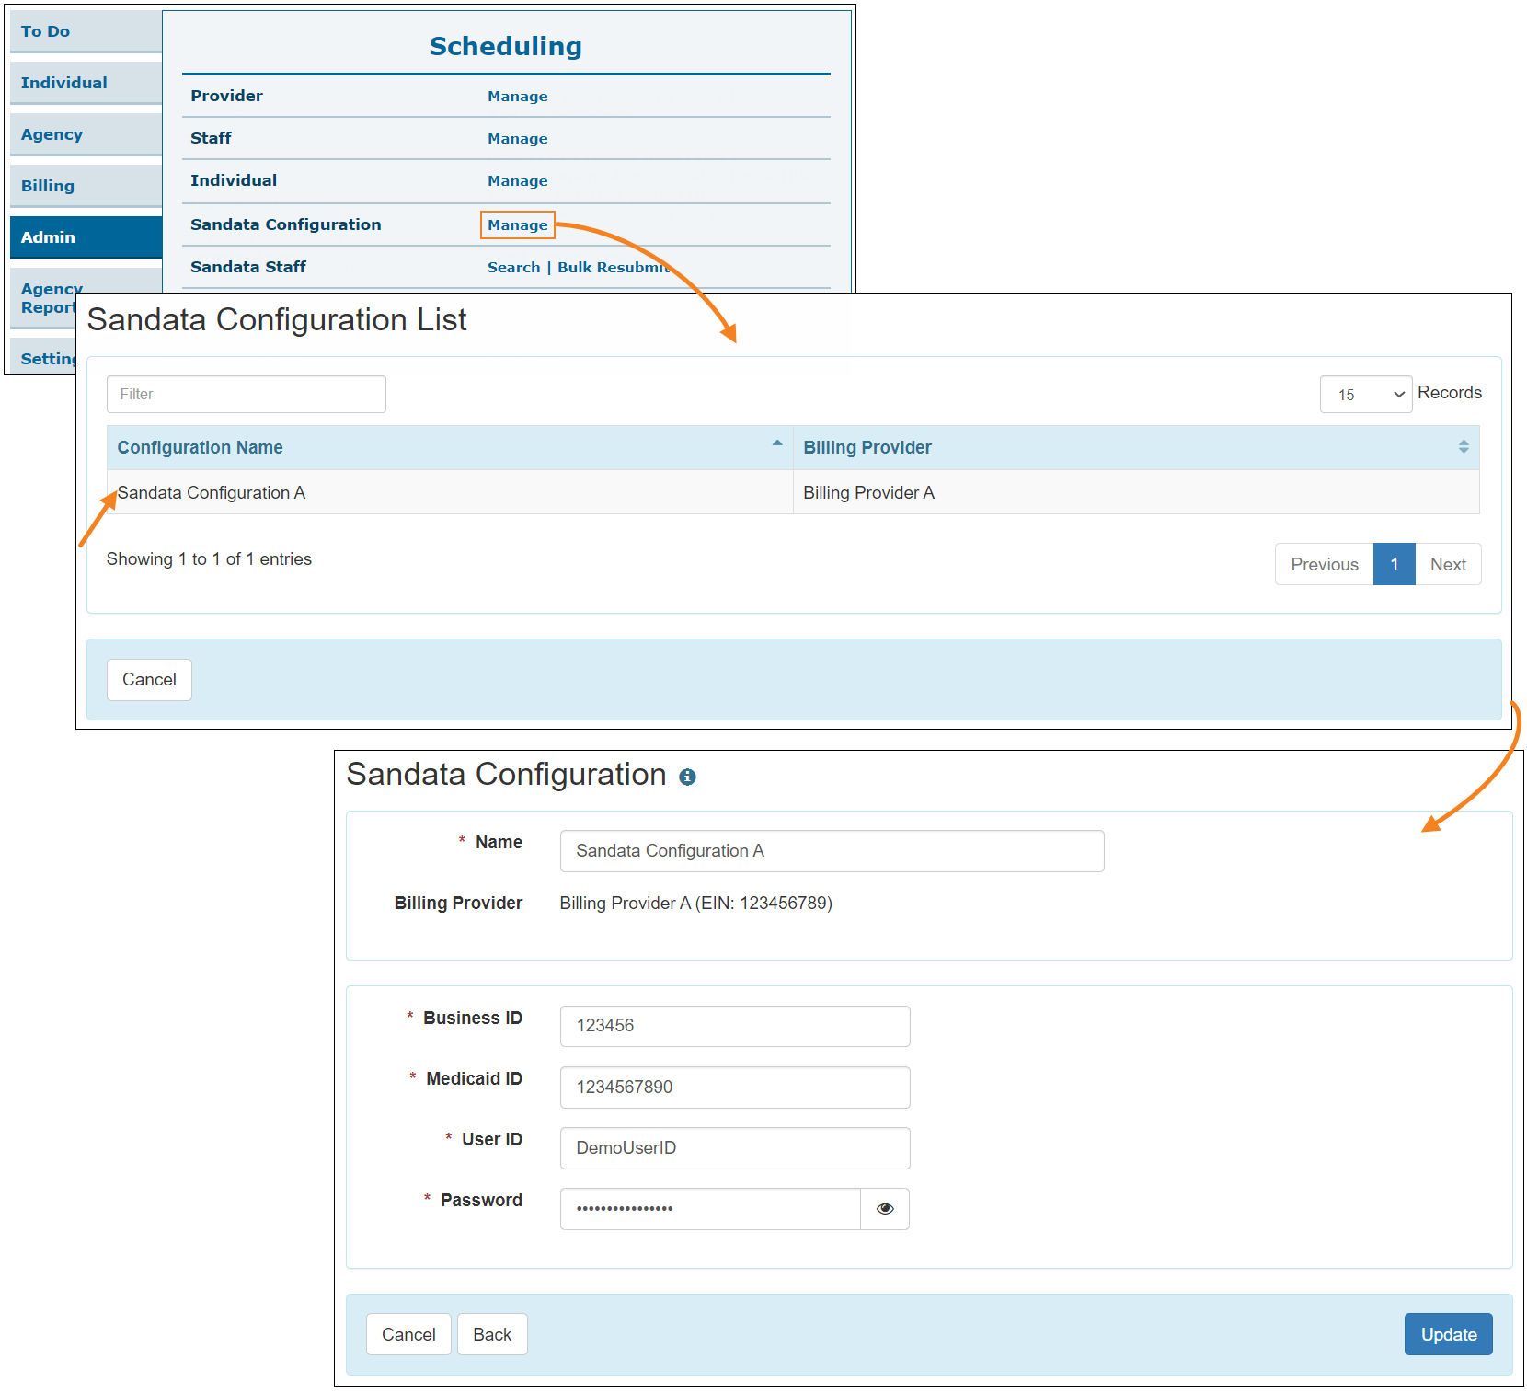The height and width of the screenshot is (1393, 1527).
Task: Sort by Configuration Name column arrow
Action: click(777, 443)
